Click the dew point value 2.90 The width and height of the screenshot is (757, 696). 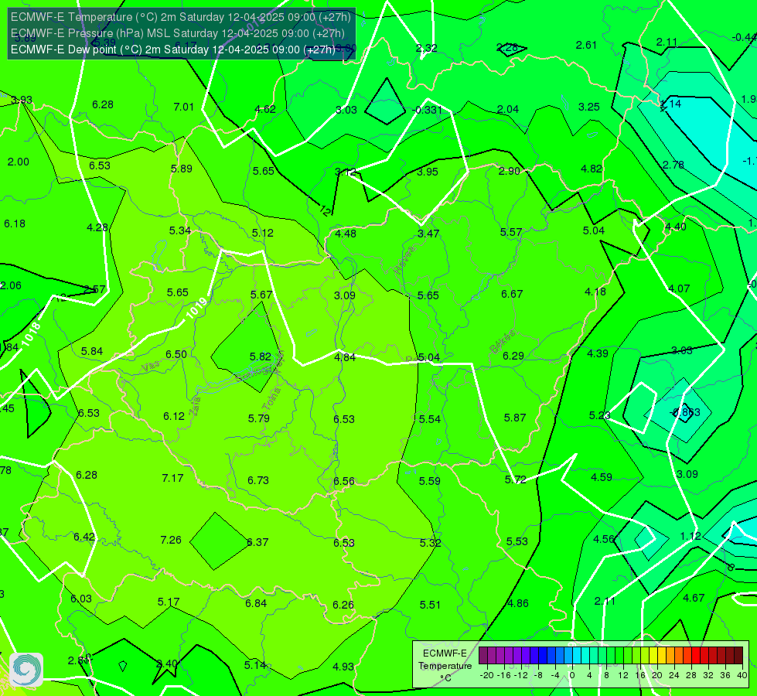[x=510, y=171]
